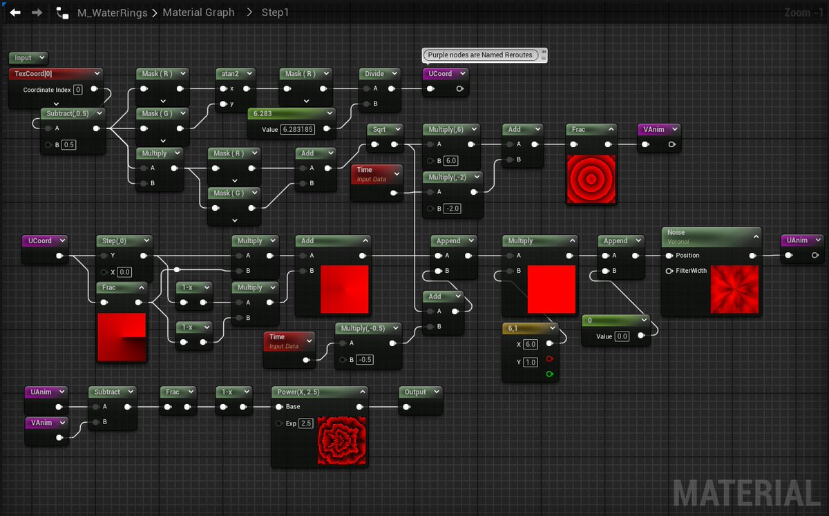
Task: Click the FilterWidth pin on Noise node
Action: click(x=669, y=271)
